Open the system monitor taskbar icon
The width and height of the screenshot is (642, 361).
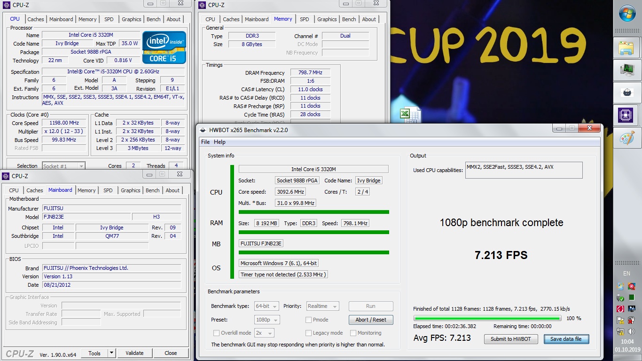[x=627, y=70]
